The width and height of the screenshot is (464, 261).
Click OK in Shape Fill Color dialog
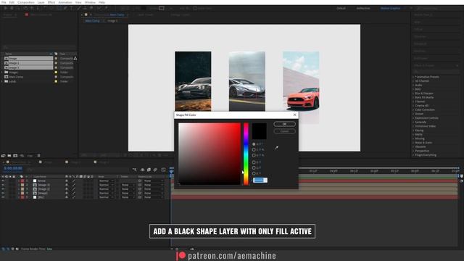click(x=284, y=124)
